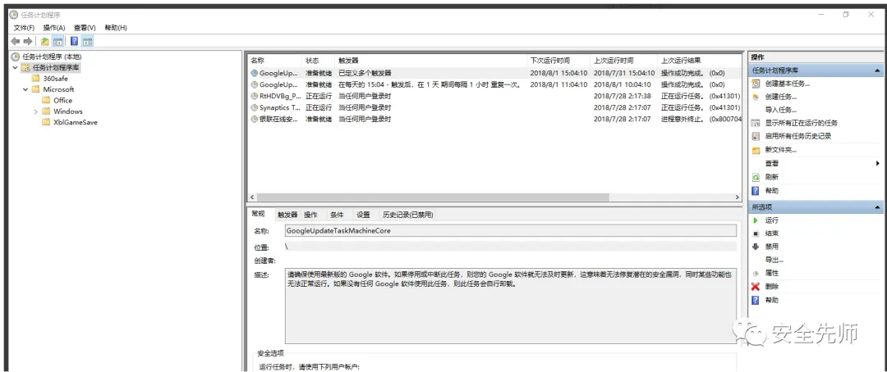Click the 禁用 disable action
Image resolution: width=887 pixels, height=372 pixels.
pyautogui.click(x=771, y=247)
